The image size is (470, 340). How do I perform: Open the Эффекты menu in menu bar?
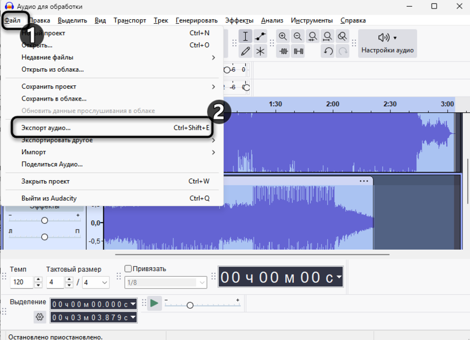(239, 20)
